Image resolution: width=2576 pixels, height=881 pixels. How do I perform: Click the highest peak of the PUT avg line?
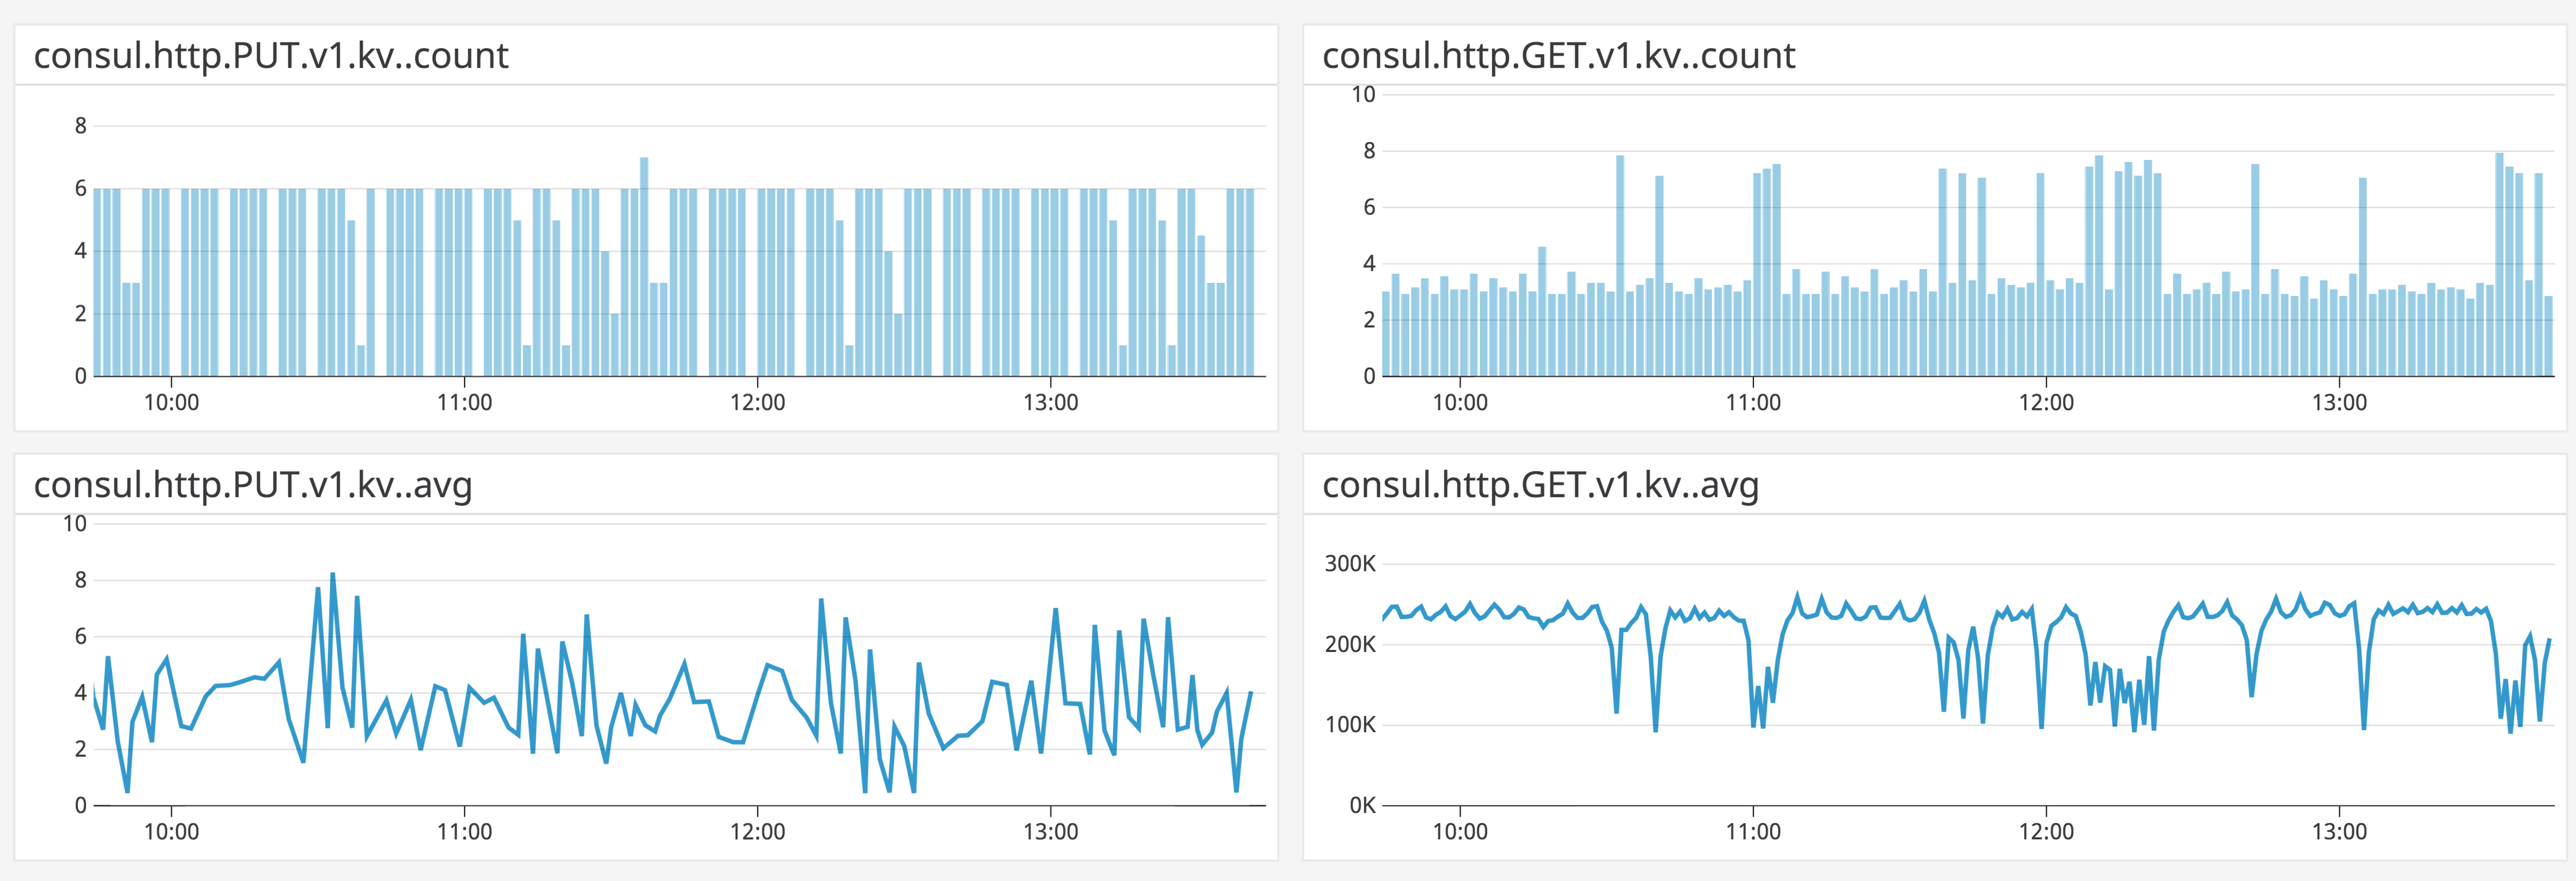coord(333,575)
